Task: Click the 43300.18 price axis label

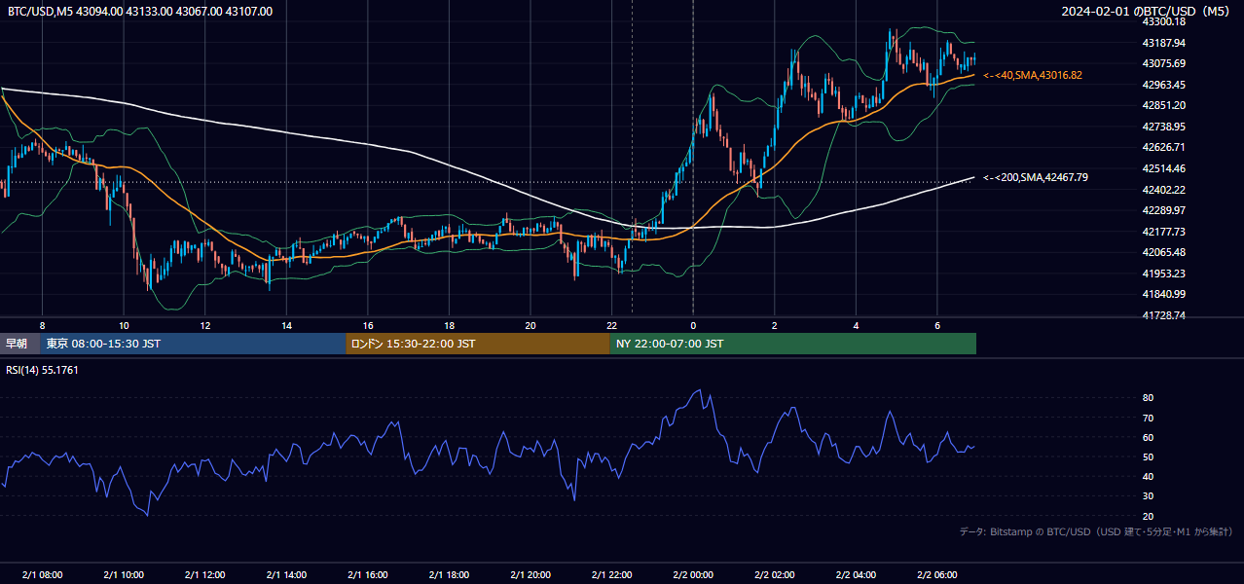Action: click(x=1164, y=21)
